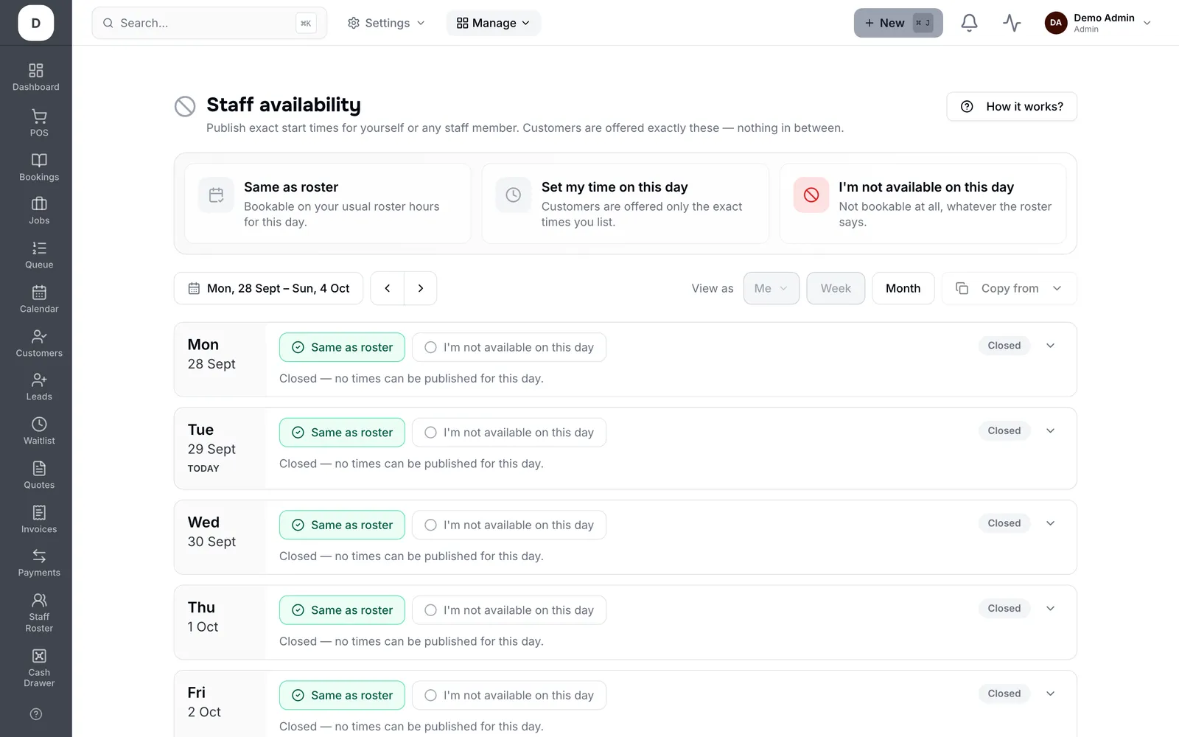Open POS from the sidebar

coord(39,122)
